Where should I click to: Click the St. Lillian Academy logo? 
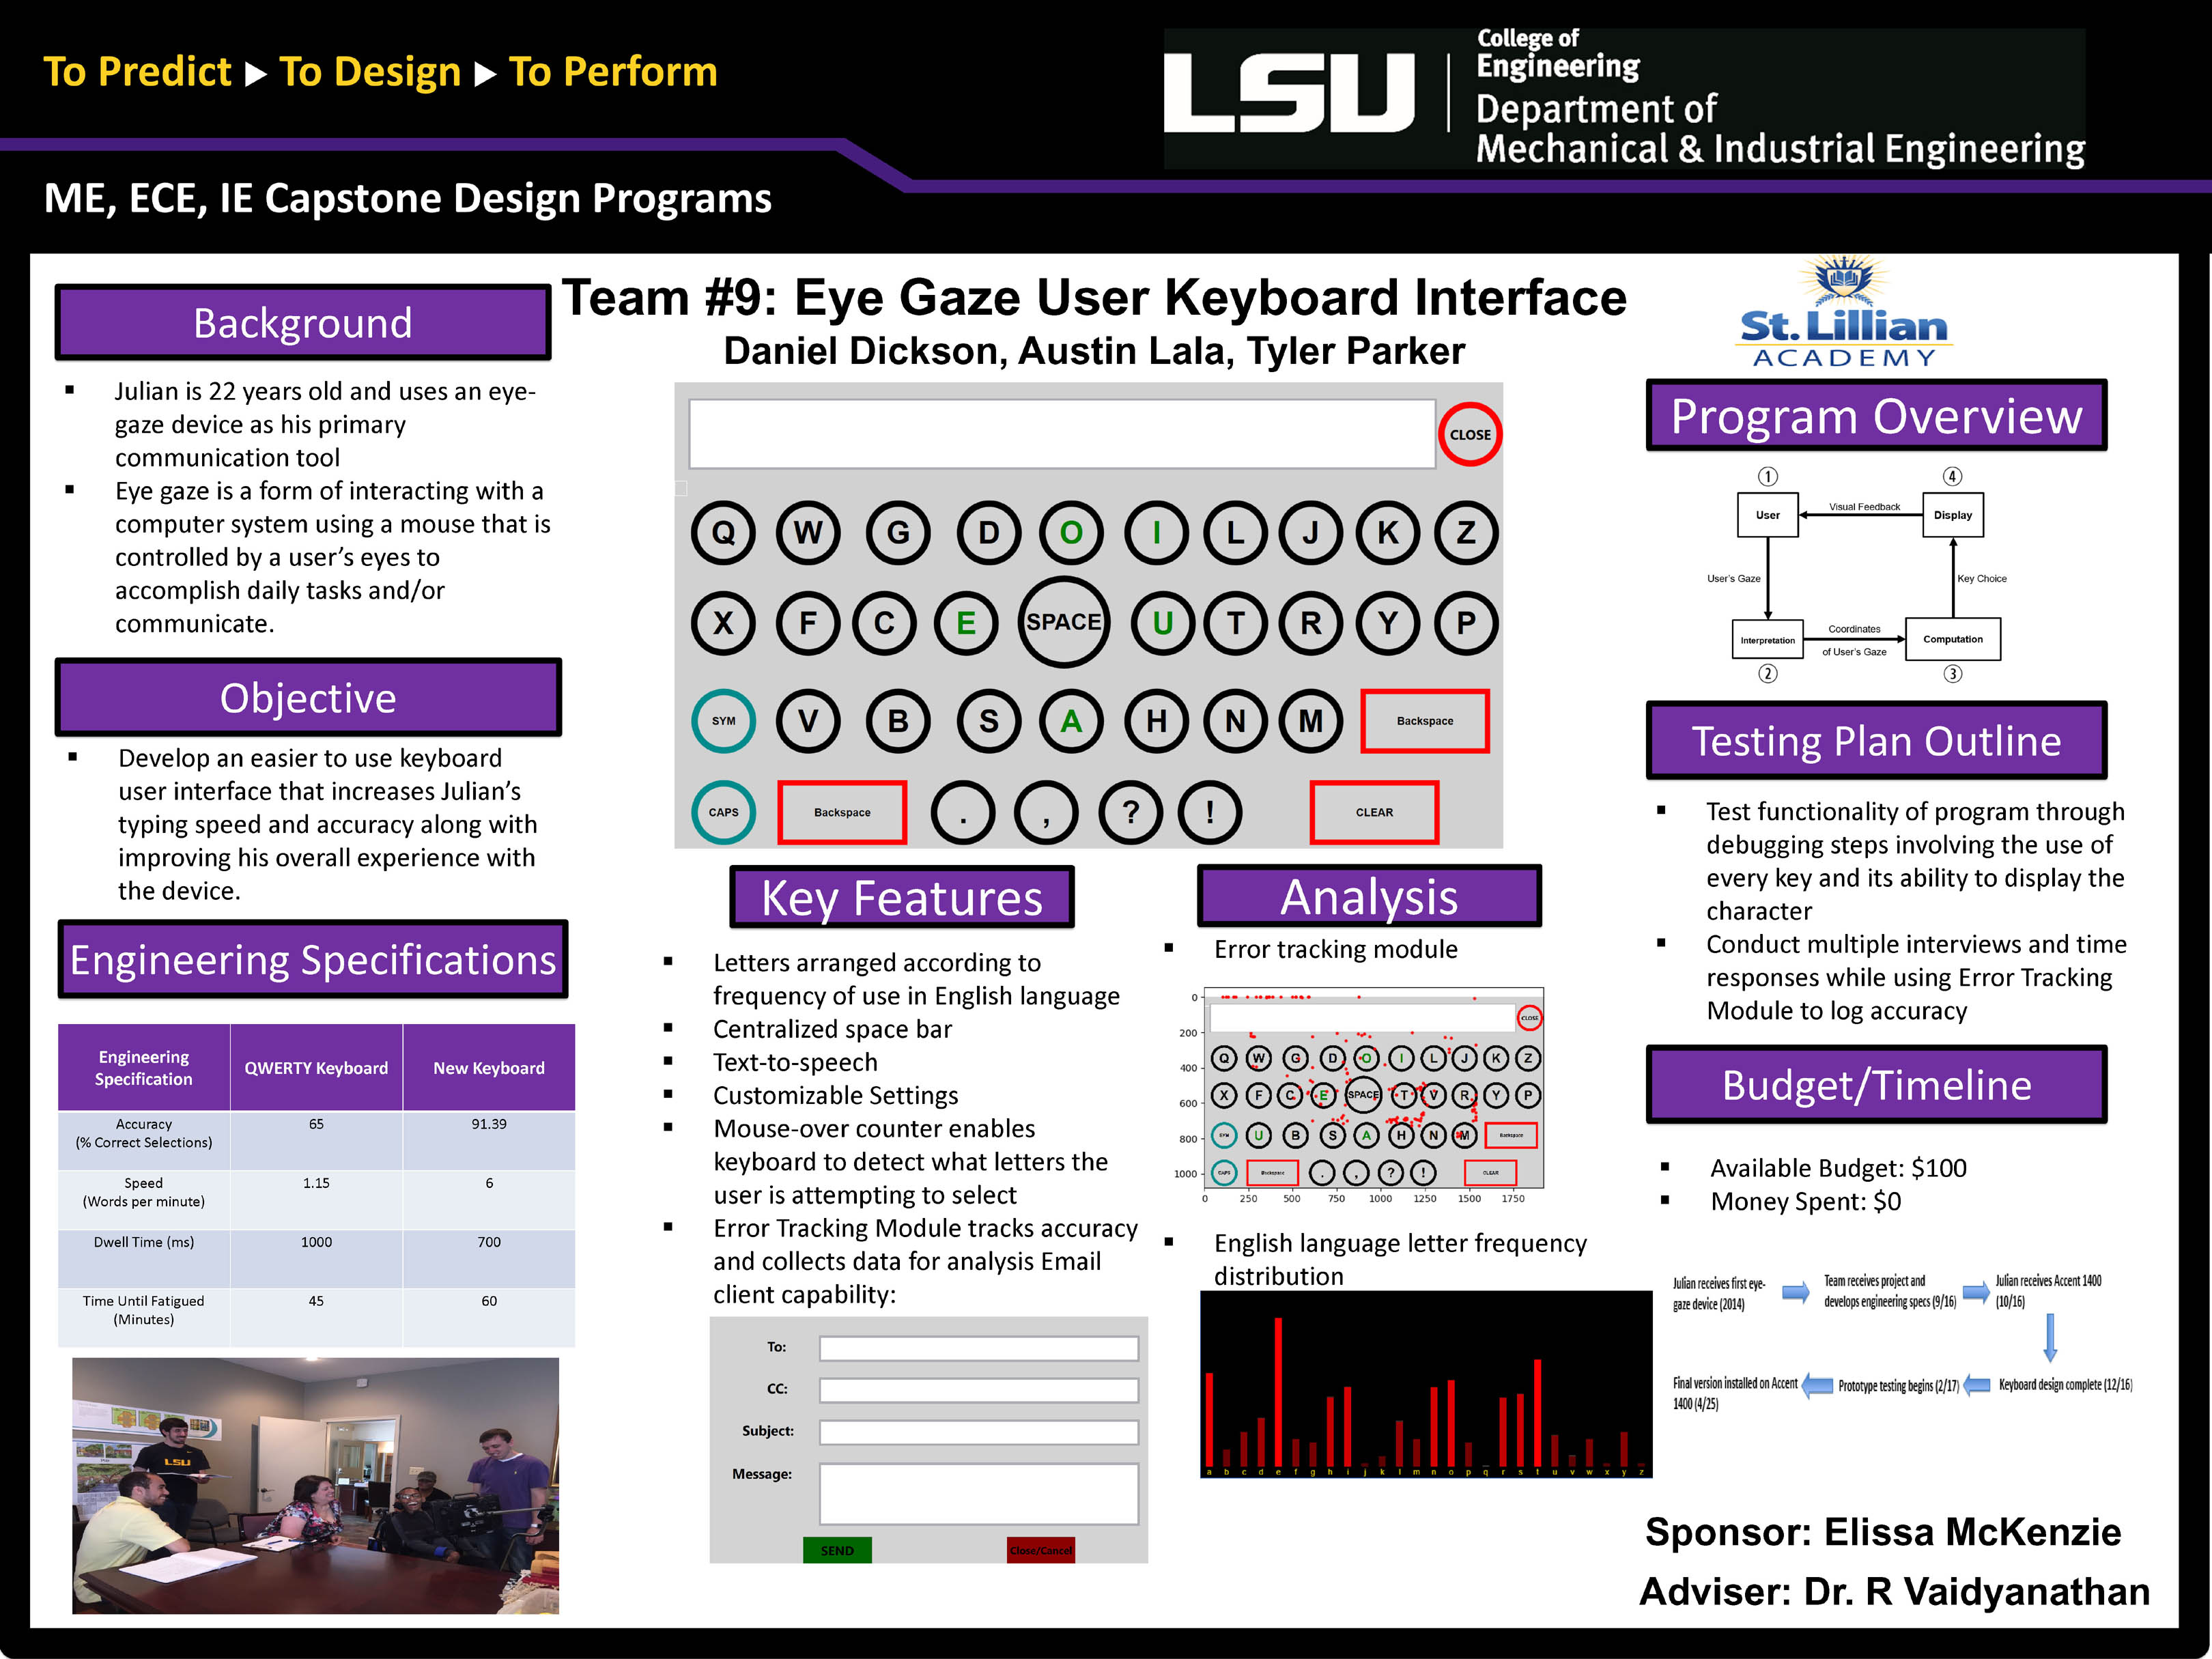pos(1844,313)
